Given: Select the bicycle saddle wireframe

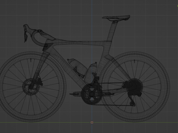Looking at the screenshot, I should 116,18.
